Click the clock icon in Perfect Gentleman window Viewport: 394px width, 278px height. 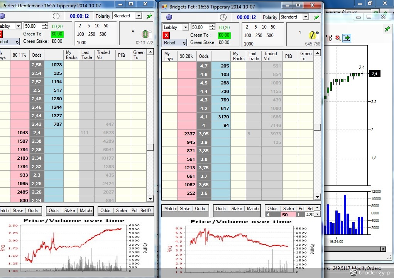pyautogui.click(x=56, y=16)
